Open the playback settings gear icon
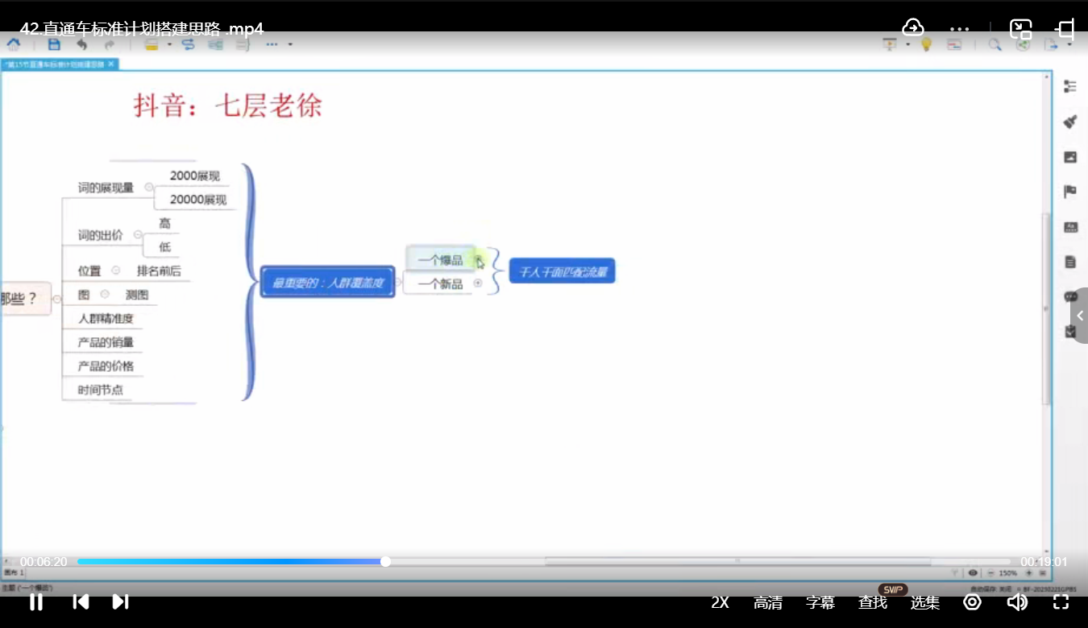This screenshot has width=1088, height=628. [972, 601]
